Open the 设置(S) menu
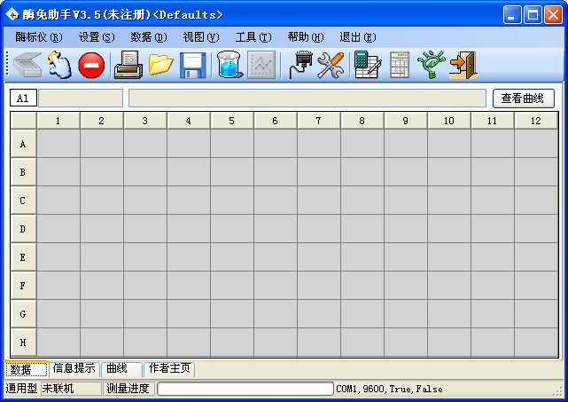 [x=96, y=37]
